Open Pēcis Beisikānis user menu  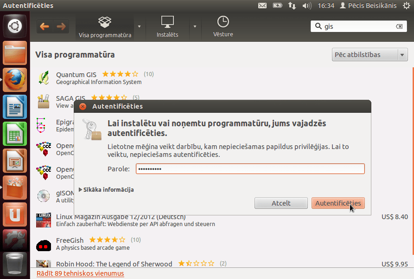(368, 6)
